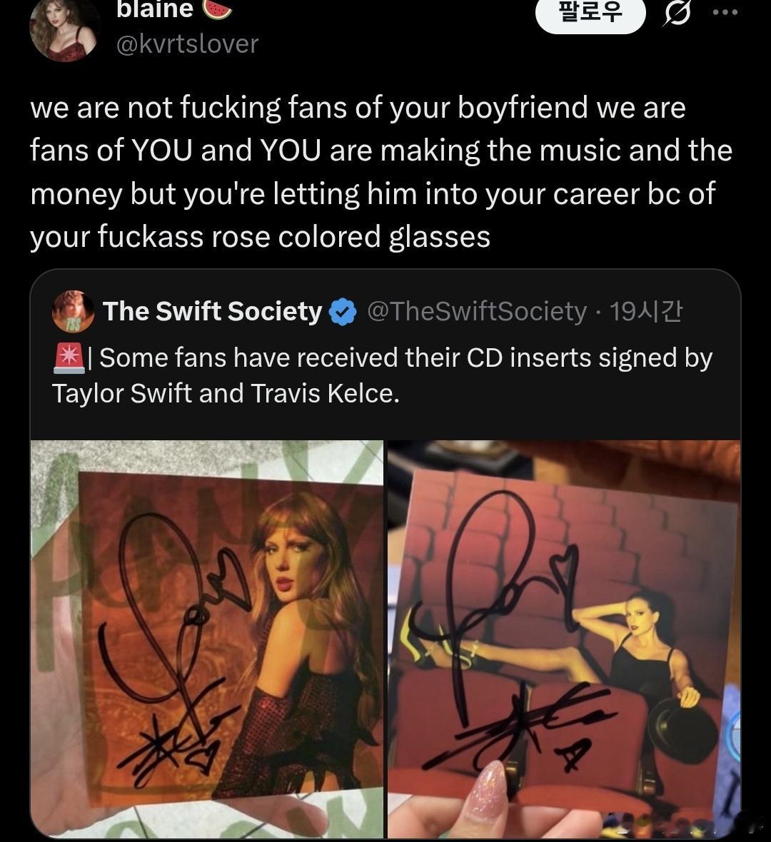Open The Swift Society account name
The image size is (771, 842).
[212, 311]
